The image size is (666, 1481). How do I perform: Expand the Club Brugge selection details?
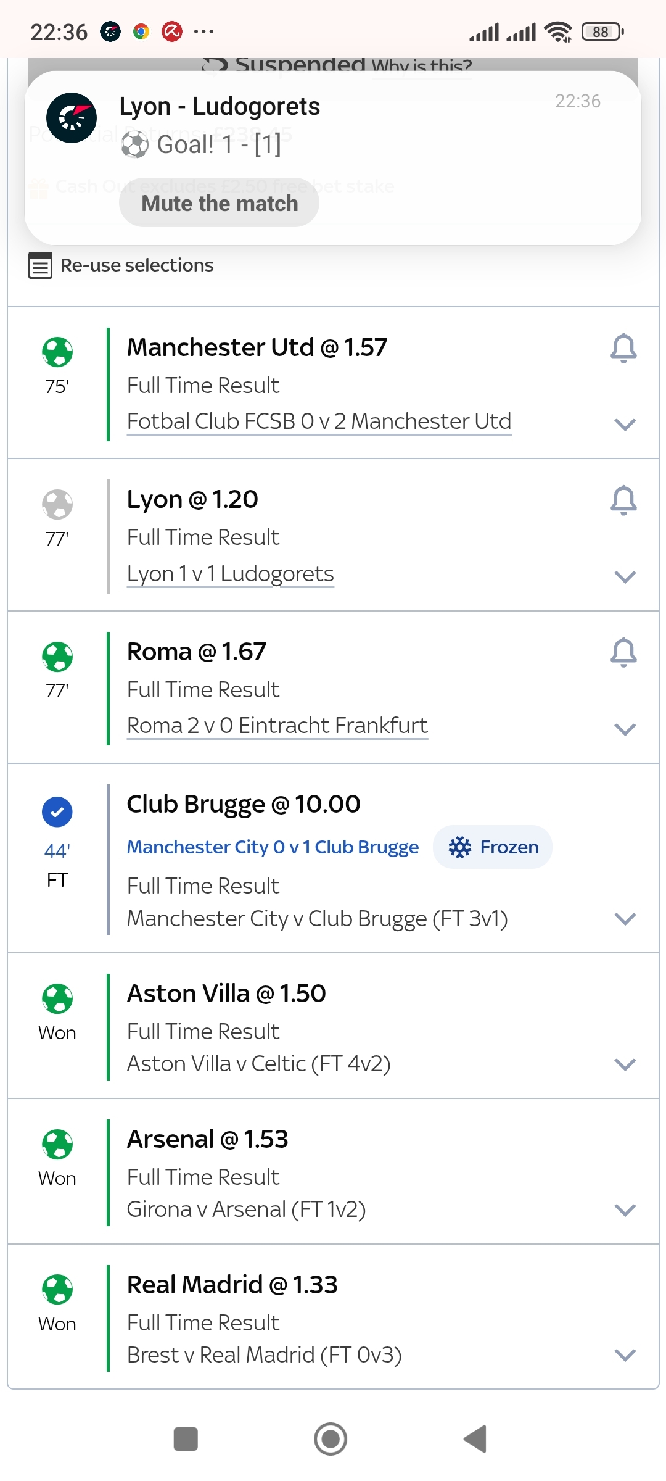pos(625,919)
